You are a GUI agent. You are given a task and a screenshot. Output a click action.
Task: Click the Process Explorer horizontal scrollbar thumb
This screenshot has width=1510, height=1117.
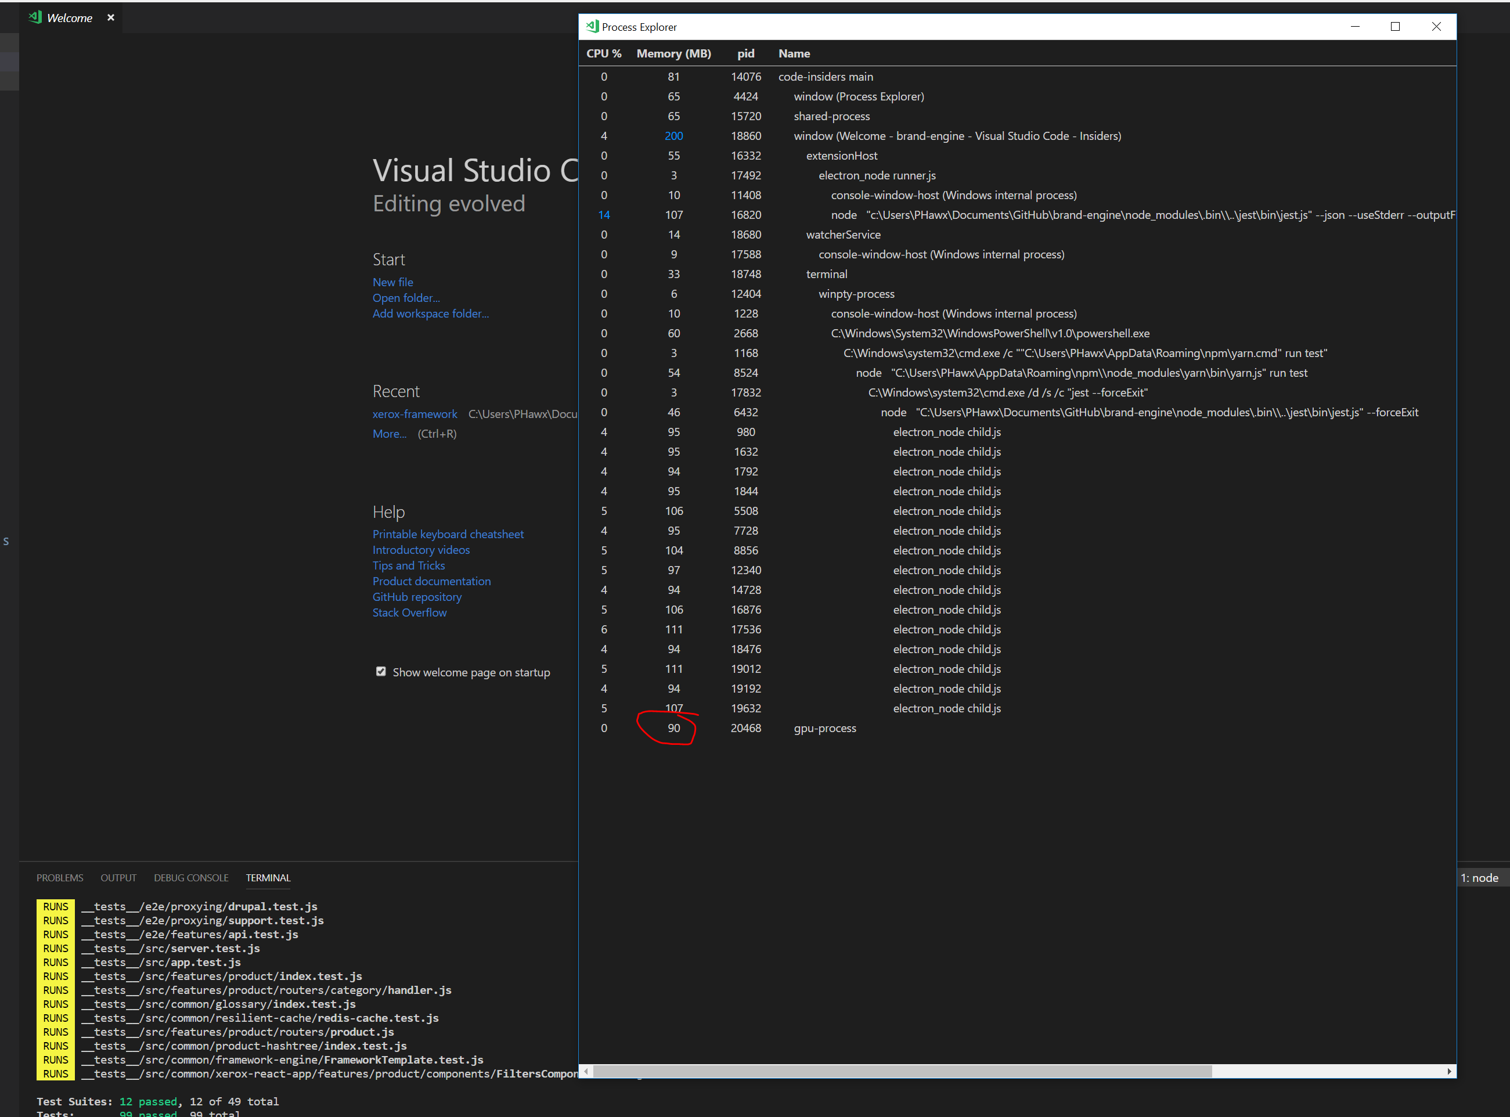(902, 1071)
